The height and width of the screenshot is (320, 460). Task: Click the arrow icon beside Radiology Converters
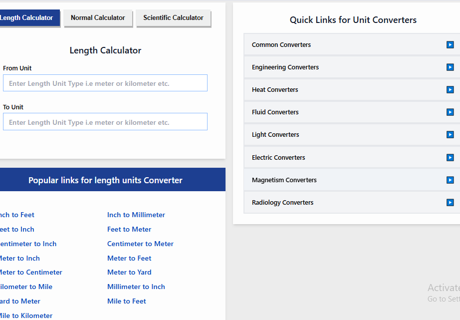click(450, 203)
